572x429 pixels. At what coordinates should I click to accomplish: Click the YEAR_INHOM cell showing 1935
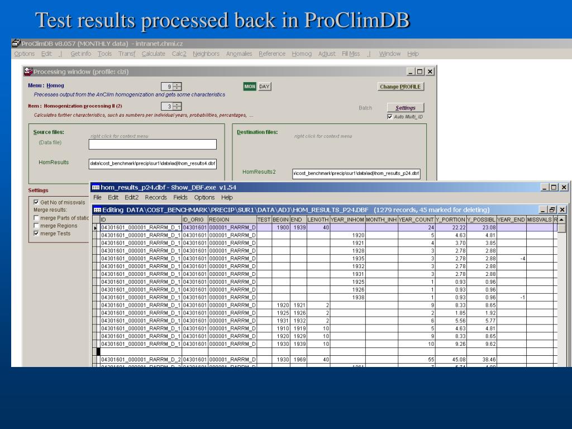click(x=347, y=259)
